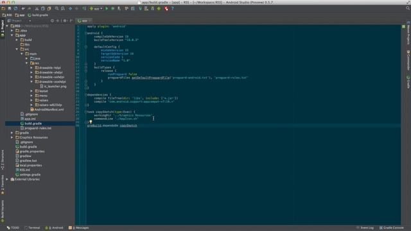The image size is (411, 231).
Task: Click the Synchronize toolbar icon
Action: pyautogui.click(x=15, y=8)
